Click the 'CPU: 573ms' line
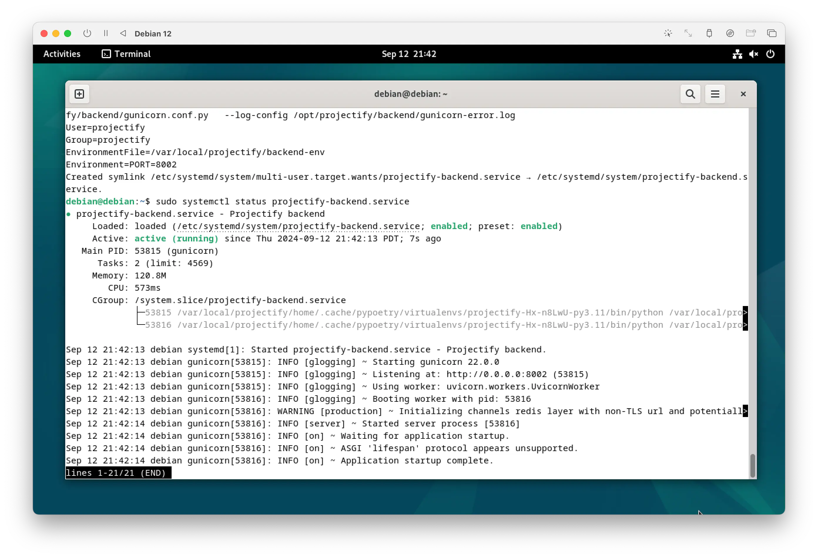Viewport: 818px width, 558px height. 134,288
